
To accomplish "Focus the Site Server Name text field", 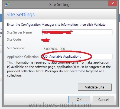I will (x=77, y=32).
